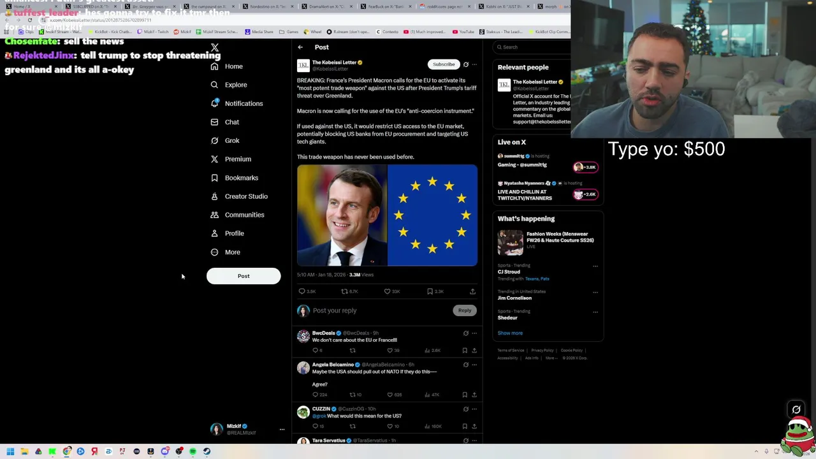The height and width of the screenshot is (459, 816).
Task: Open the Privacy Policy footer link
Action: point(543,350)
